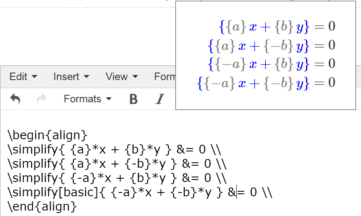Select the first rendered equation {a}x + {b}y = 0
This screenshot has width=361, height=216.
coord(277,27)
